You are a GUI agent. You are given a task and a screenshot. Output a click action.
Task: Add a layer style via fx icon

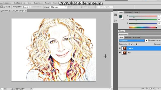(147, 88)
